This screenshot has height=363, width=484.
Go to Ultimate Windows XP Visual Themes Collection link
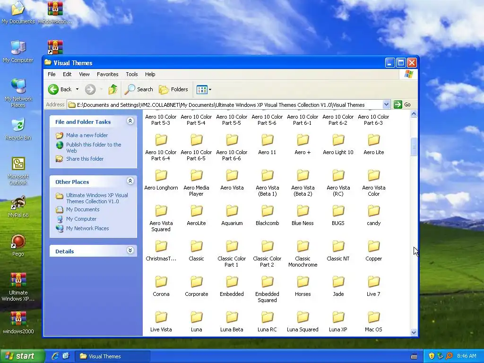tap(97, 198)
